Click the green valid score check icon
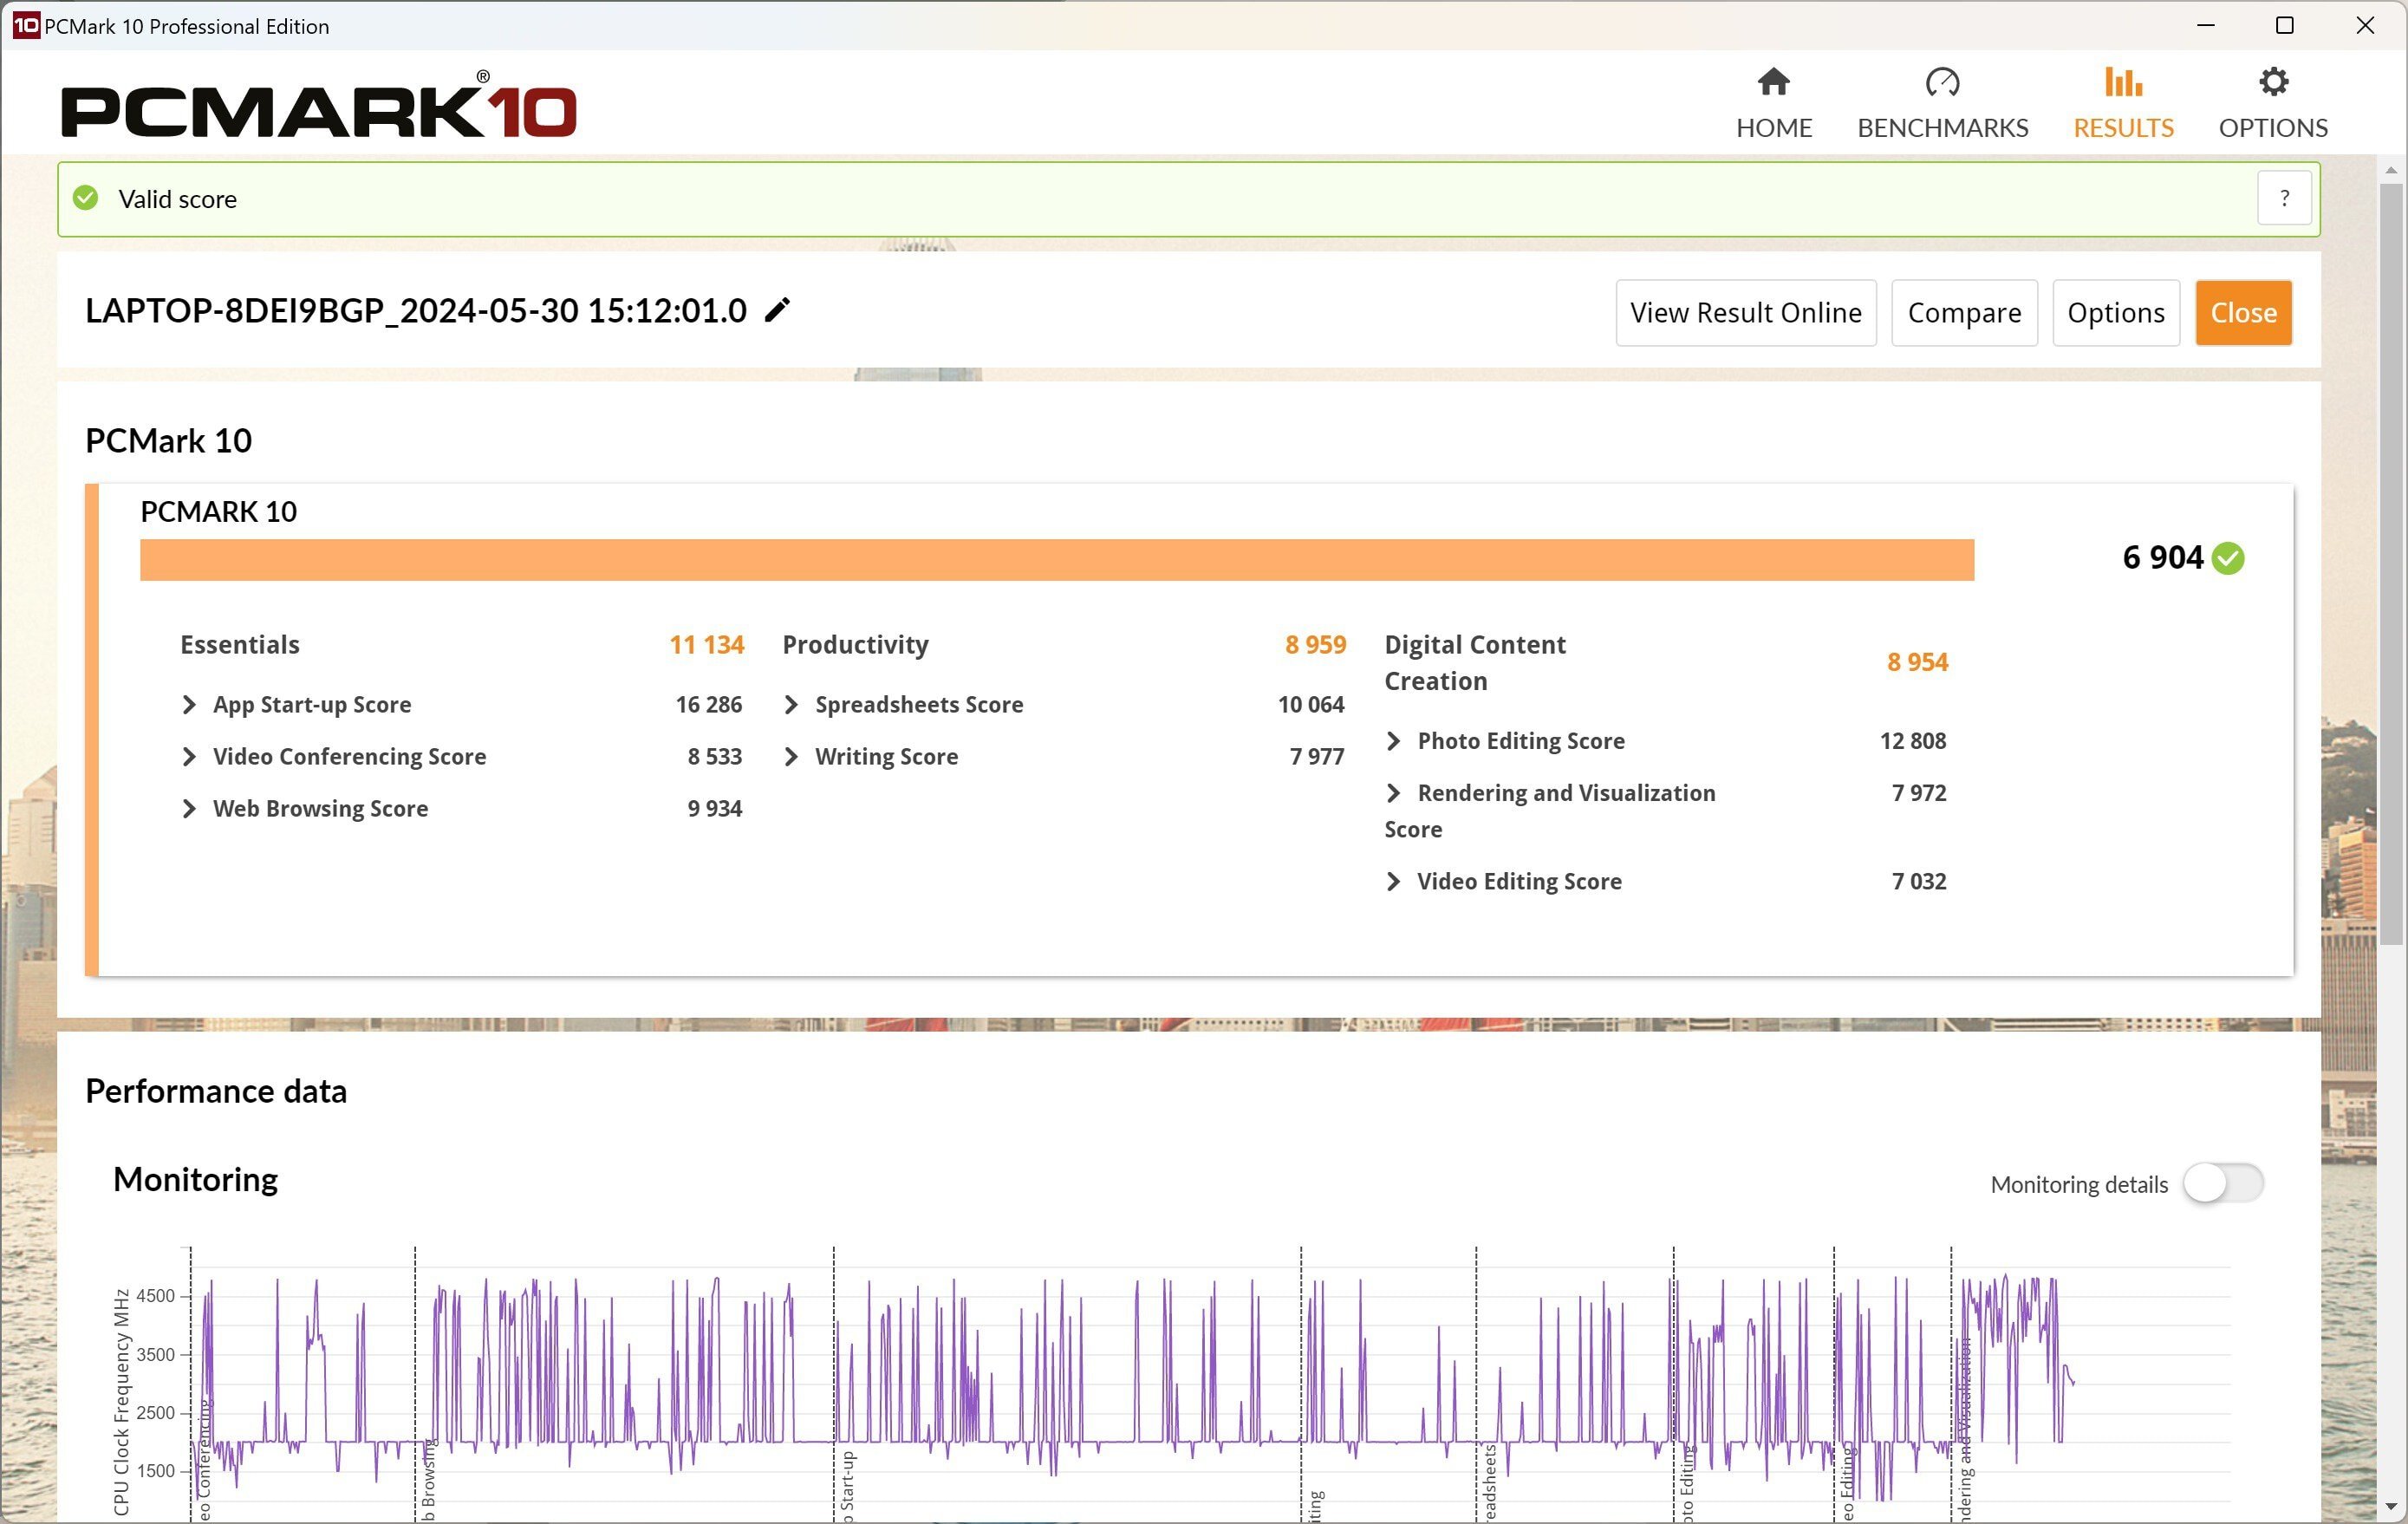The image size is (2408, 1524). click(x=86, y=198)
